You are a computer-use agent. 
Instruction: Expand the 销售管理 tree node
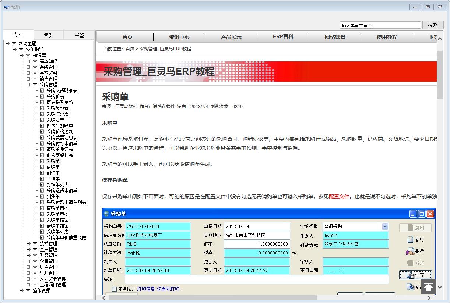(x=28, y=79)
